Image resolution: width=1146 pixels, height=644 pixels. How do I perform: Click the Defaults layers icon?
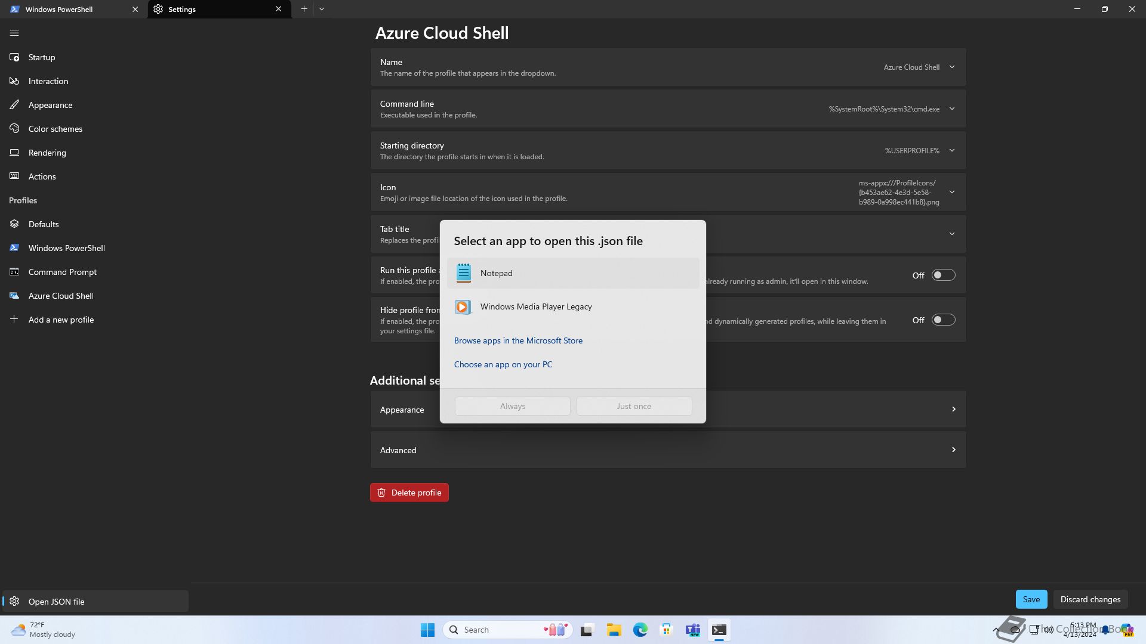point(14,224)
